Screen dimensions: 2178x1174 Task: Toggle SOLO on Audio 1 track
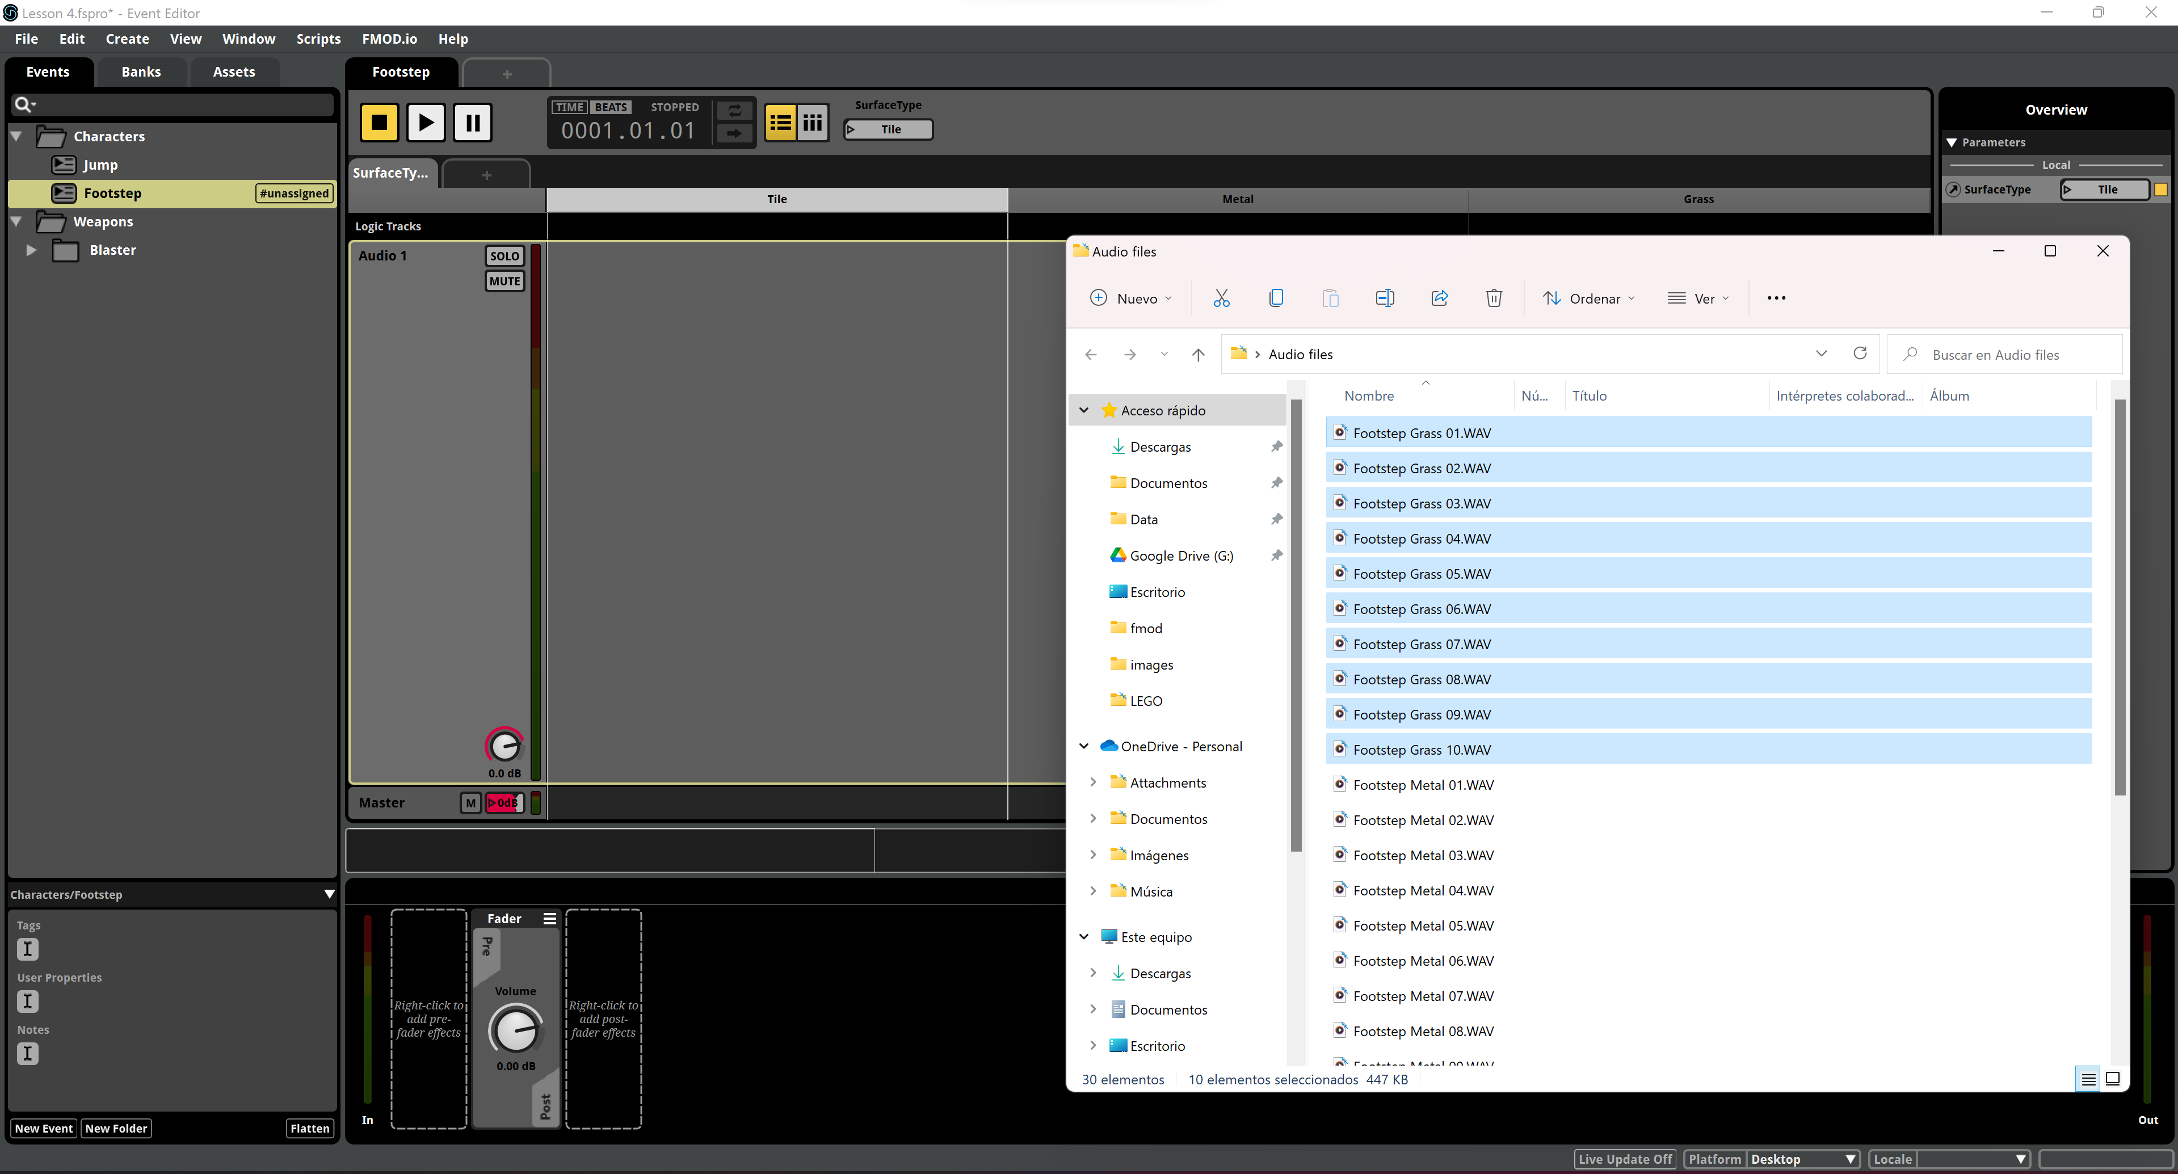point(504,256)
